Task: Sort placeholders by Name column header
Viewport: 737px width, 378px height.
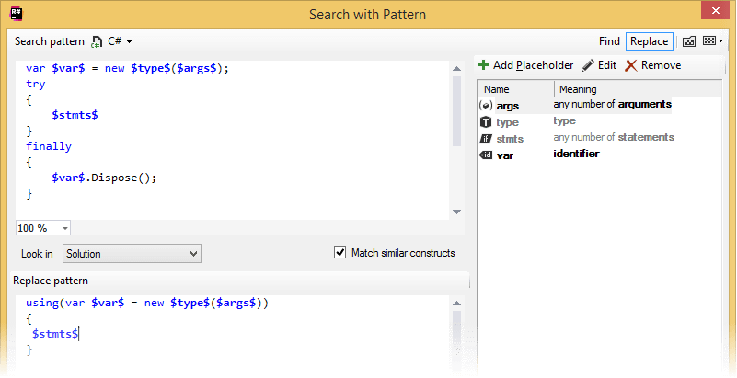Action: point(515,89)
